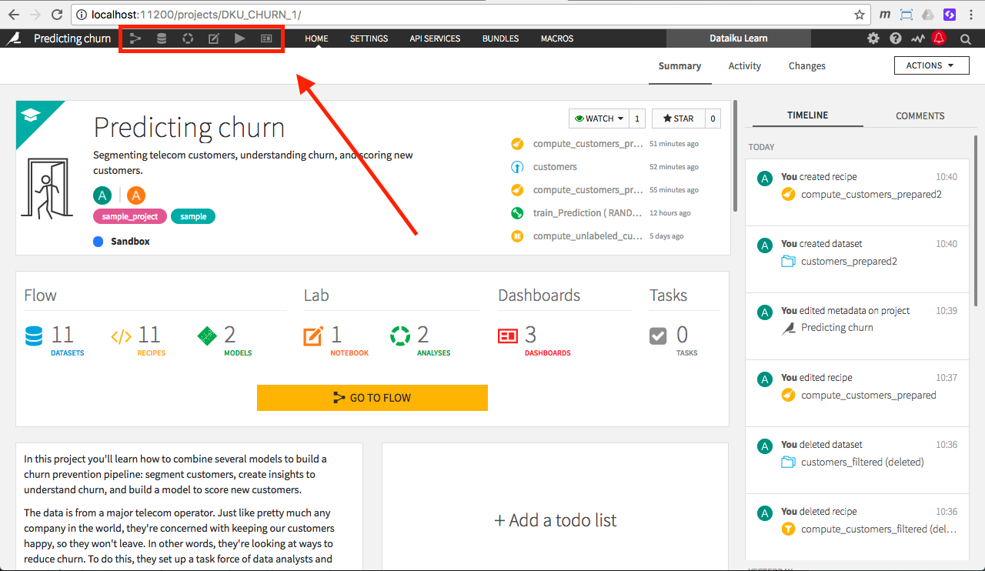Click the star count 0
The width and height of the screenshot is (985, 571).
click(x=713, y=119)
